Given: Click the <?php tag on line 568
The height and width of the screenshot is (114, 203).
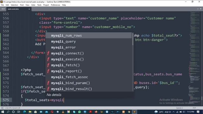Looking at the screenshot, I should [26, 70].
